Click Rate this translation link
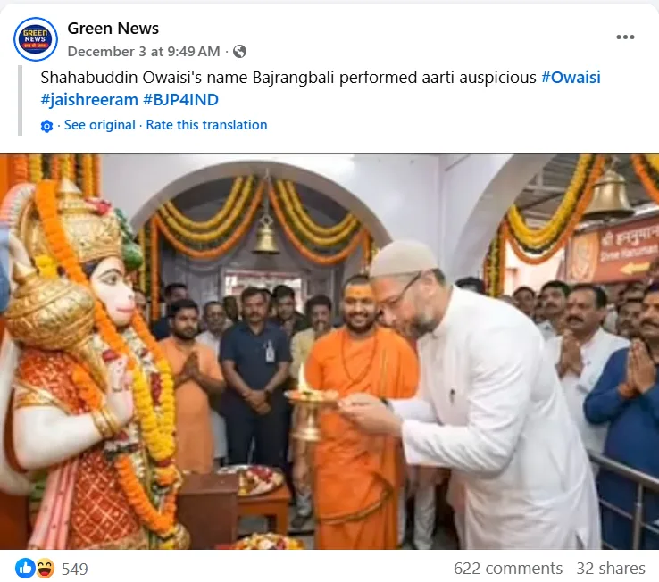Image resolution: width=659 pixels, height=582 pixels. [206, 125]
